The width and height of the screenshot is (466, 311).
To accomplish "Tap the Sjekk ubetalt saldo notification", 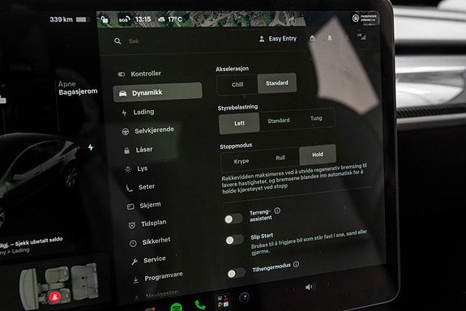I will (x=32, y=242).
